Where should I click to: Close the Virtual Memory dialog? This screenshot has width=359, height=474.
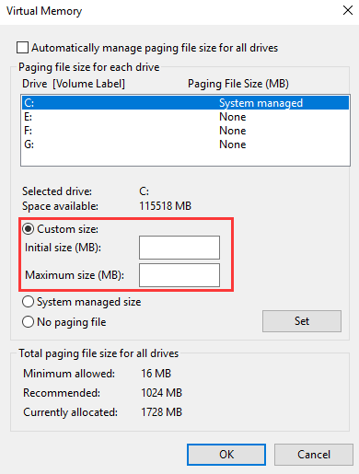pos(348,10)
